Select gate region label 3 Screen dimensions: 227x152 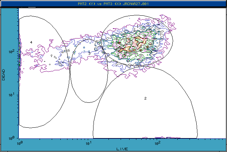click(x=89, y=54)
